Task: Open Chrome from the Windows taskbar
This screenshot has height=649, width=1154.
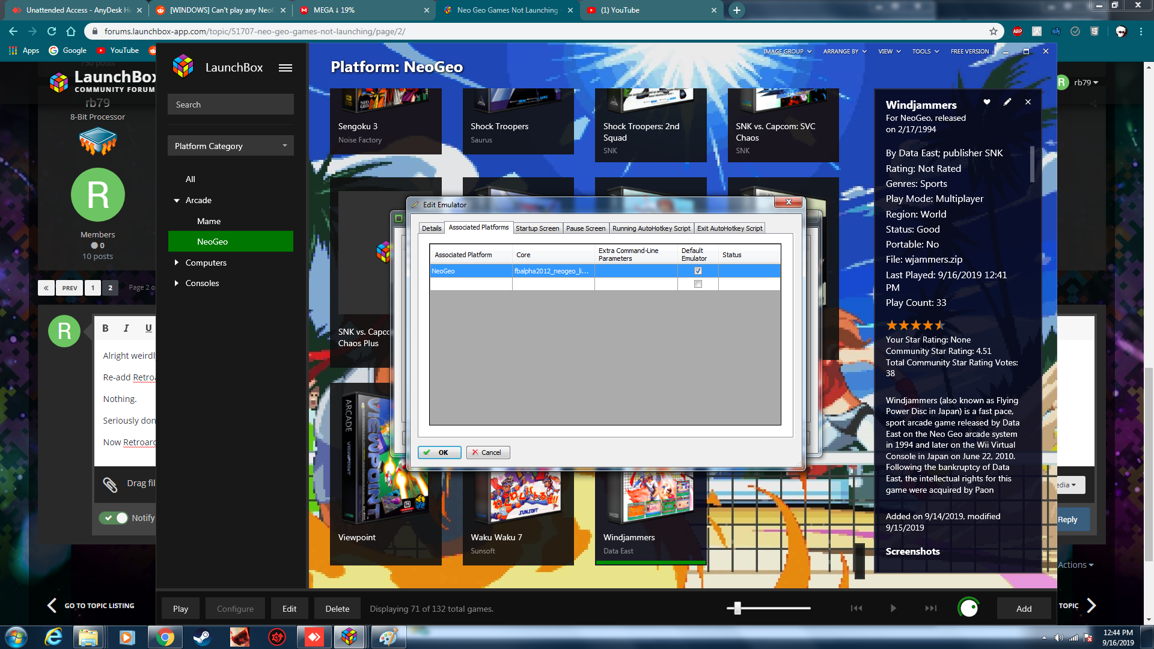Action: pos(165,637)
